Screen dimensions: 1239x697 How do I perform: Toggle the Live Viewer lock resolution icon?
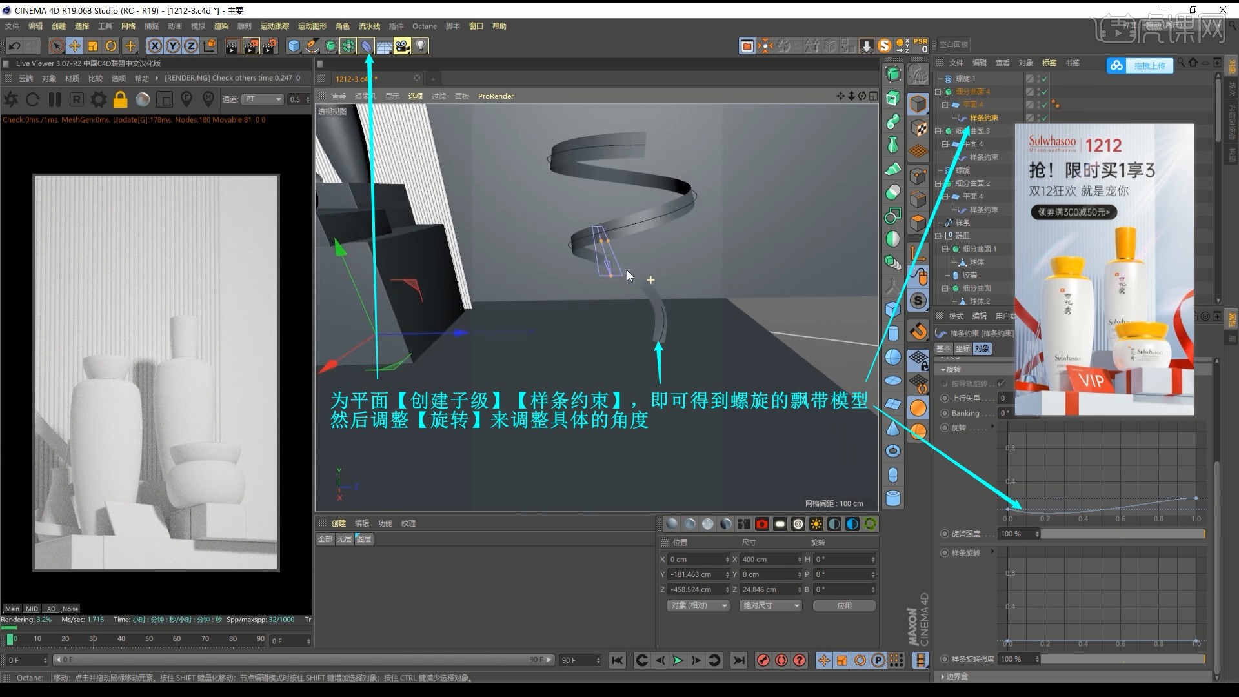click(120, 99)
